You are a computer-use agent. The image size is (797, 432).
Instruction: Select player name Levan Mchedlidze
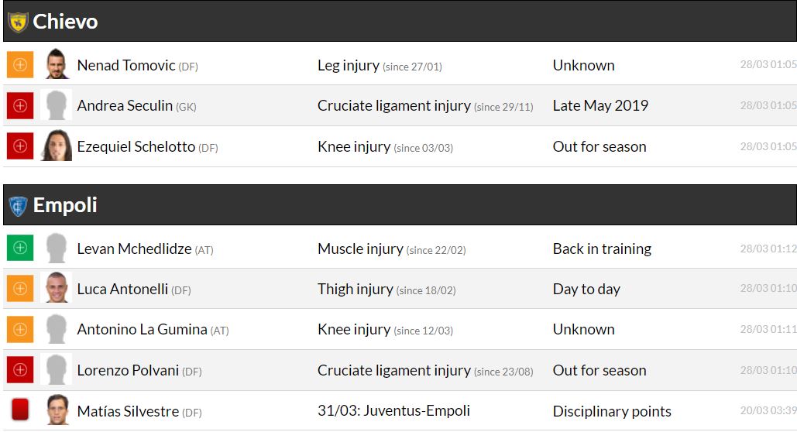134,249
